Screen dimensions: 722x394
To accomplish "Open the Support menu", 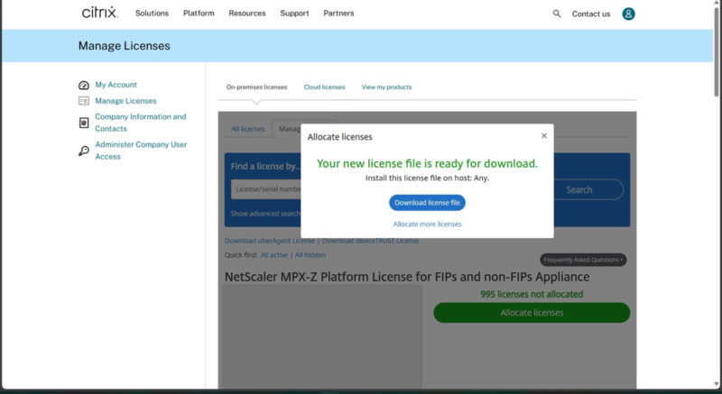I will coord(294,14).
